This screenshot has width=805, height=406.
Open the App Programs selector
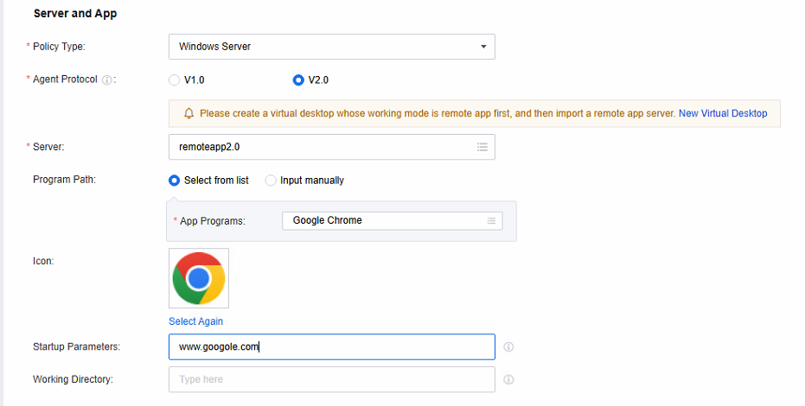(380, 220)
